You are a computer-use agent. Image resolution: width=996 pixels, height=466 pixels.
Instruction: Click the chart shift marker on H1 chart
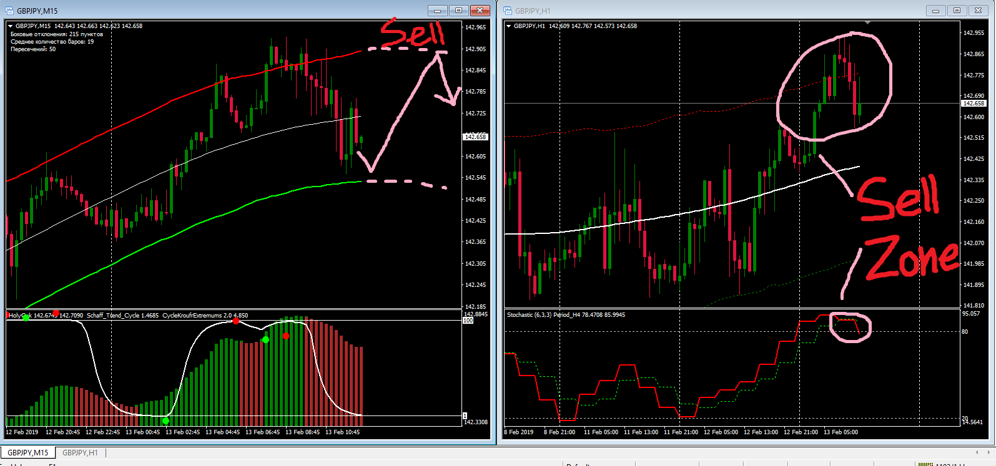click(x=867, y=22)
